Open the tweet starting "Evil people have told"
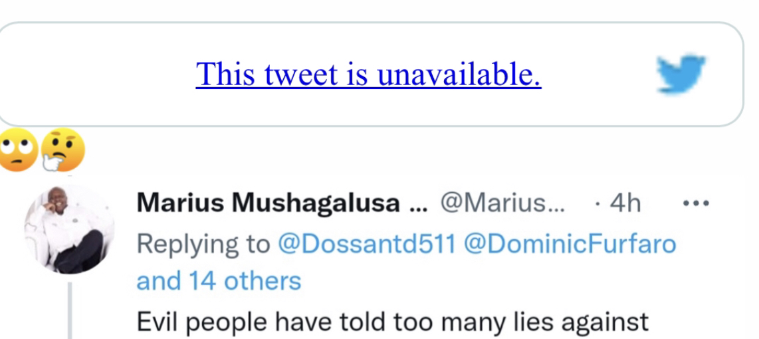The width and height of the screenshot is (759, 339). (392, 322)
